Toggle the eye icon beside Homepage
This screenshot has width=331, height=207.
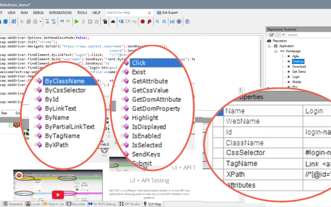coord(282,51)
